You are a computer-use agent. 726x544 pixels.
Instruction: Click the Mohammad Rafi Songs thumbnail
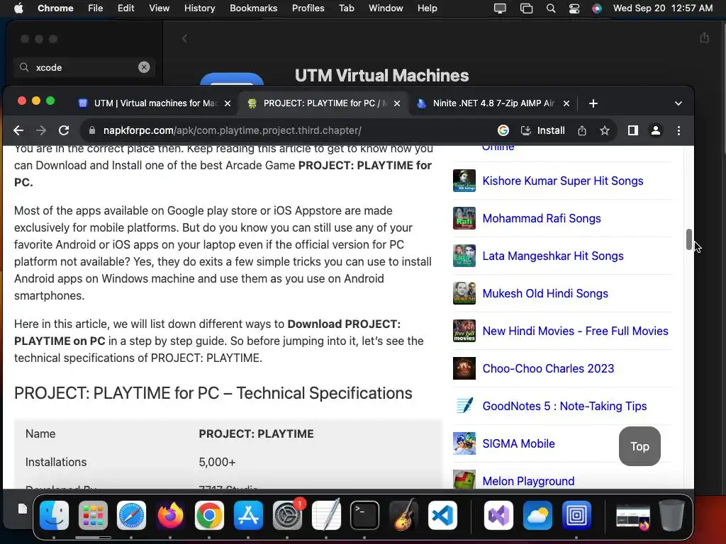464,218
